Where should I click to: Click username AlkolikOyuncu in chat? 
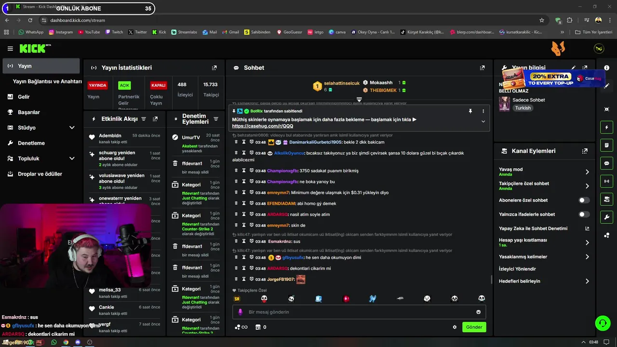coord(289,153)
